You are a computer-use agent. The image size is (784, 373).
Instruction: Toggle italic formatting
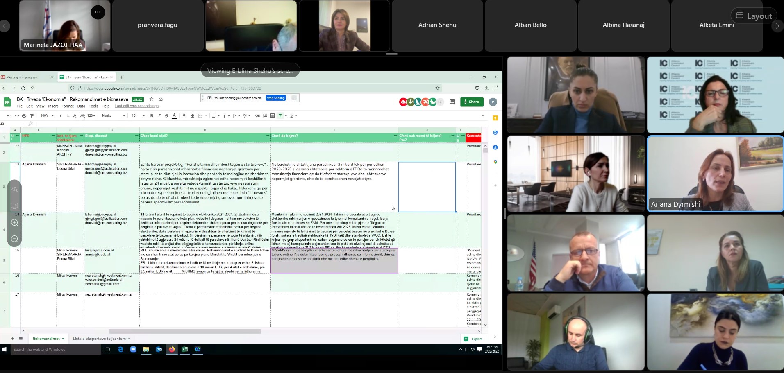click(x=159, y=116)
